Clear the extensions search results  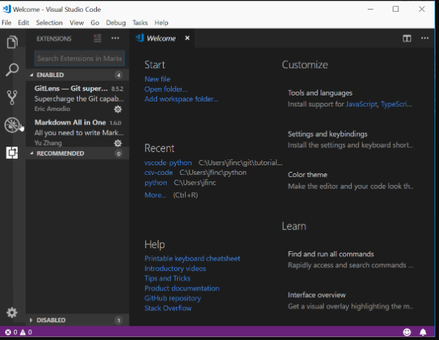coord(98,38)
